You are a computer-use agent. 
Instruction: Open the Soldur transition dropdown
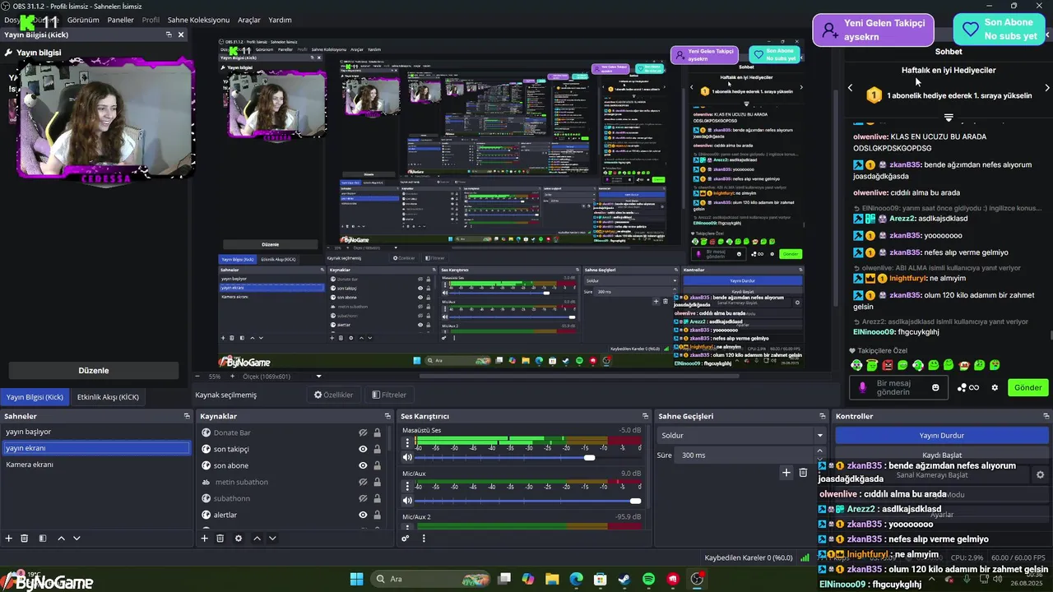click(x=741, y=435)
